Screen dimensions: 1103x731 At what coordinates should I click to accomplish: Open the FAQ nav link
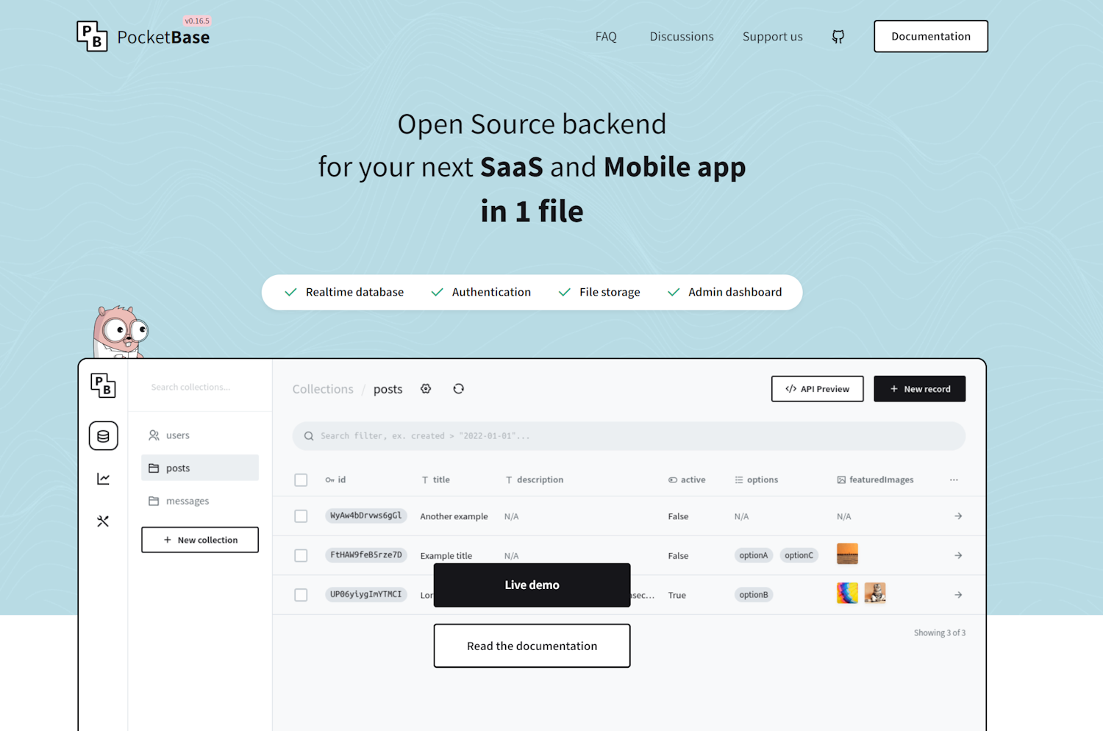(x=606, y=37)
